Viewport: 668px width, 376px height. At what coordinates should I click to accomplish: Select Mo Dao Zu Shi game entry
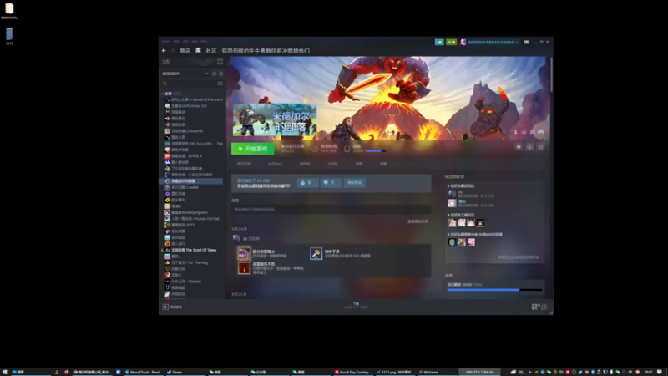coord(194,144)
